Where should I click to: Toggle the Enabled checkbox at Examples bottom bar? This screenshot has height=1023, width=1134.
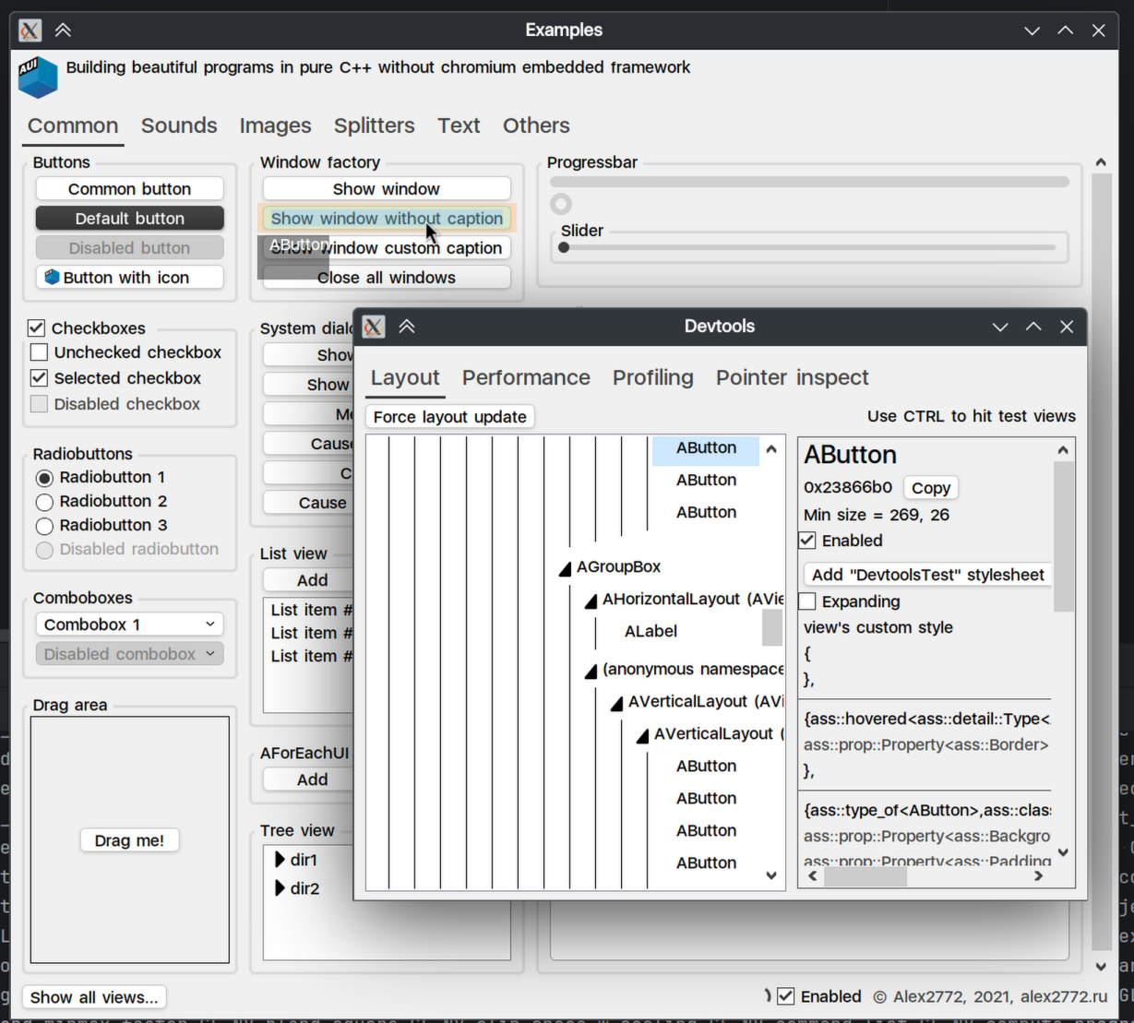point(786,996)
